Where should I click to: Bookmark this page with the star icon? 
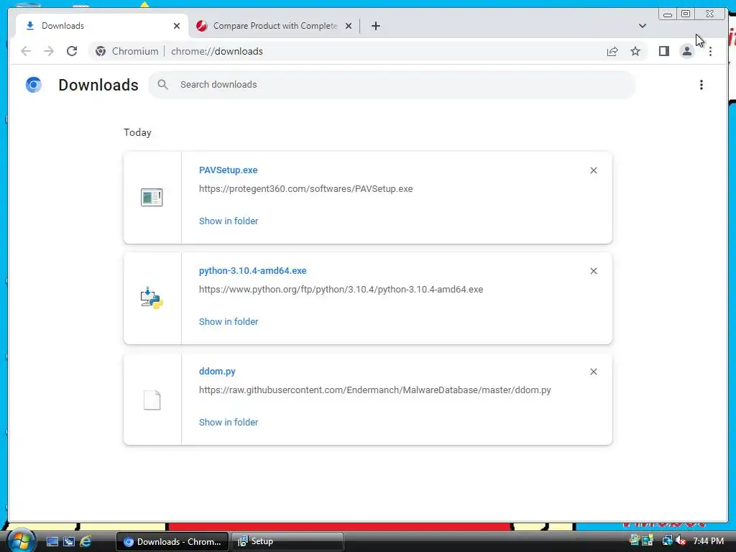(635, 51)
